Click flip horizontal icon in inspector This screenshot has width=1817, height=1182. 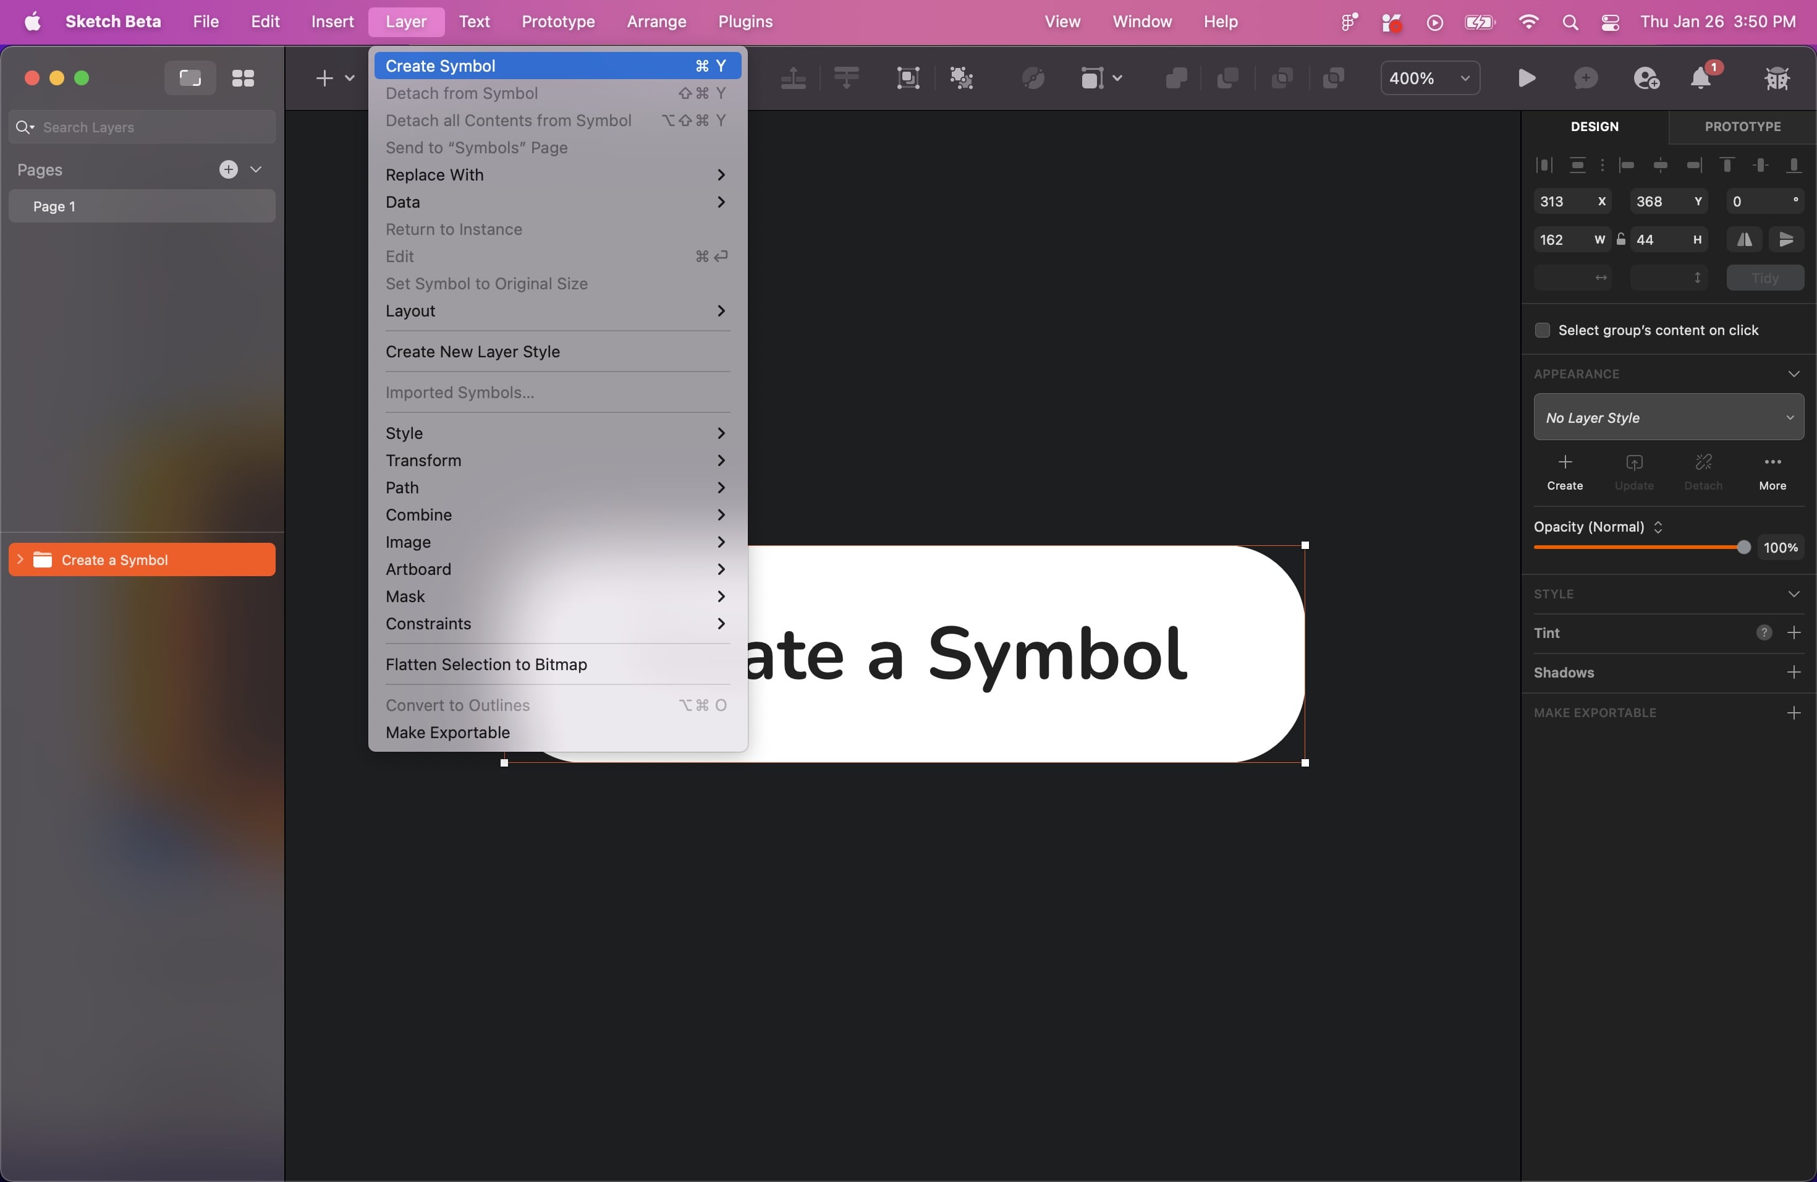point(1745,240)
